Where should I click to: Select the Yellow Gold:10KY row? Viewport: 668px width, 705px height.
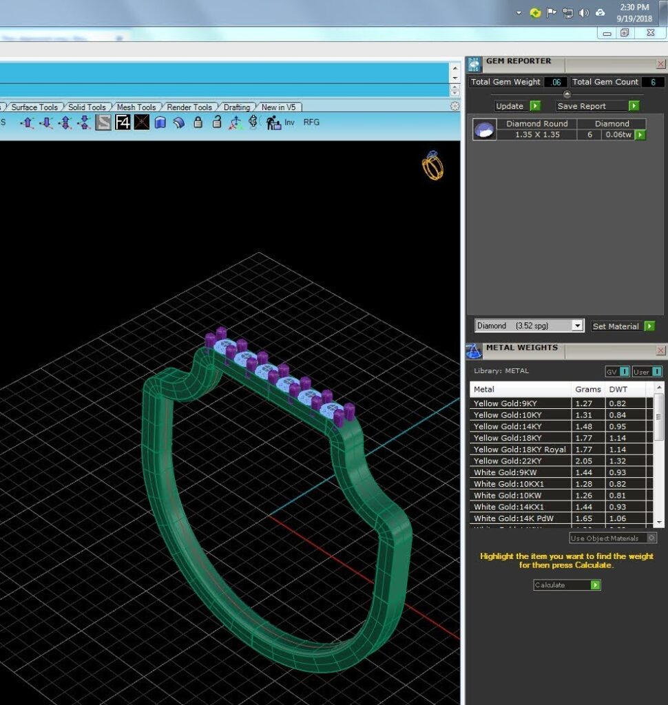pos(561,415)
